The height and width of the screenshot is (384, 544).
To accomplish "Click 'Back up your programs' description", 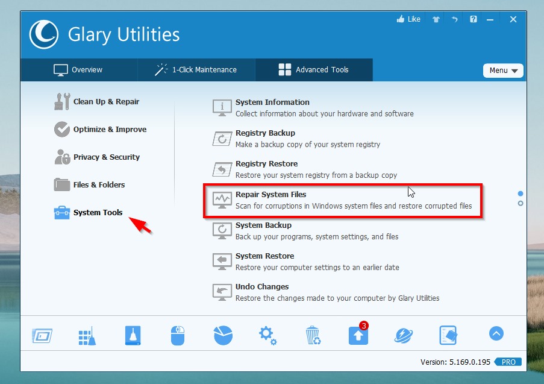I will 317,237.
